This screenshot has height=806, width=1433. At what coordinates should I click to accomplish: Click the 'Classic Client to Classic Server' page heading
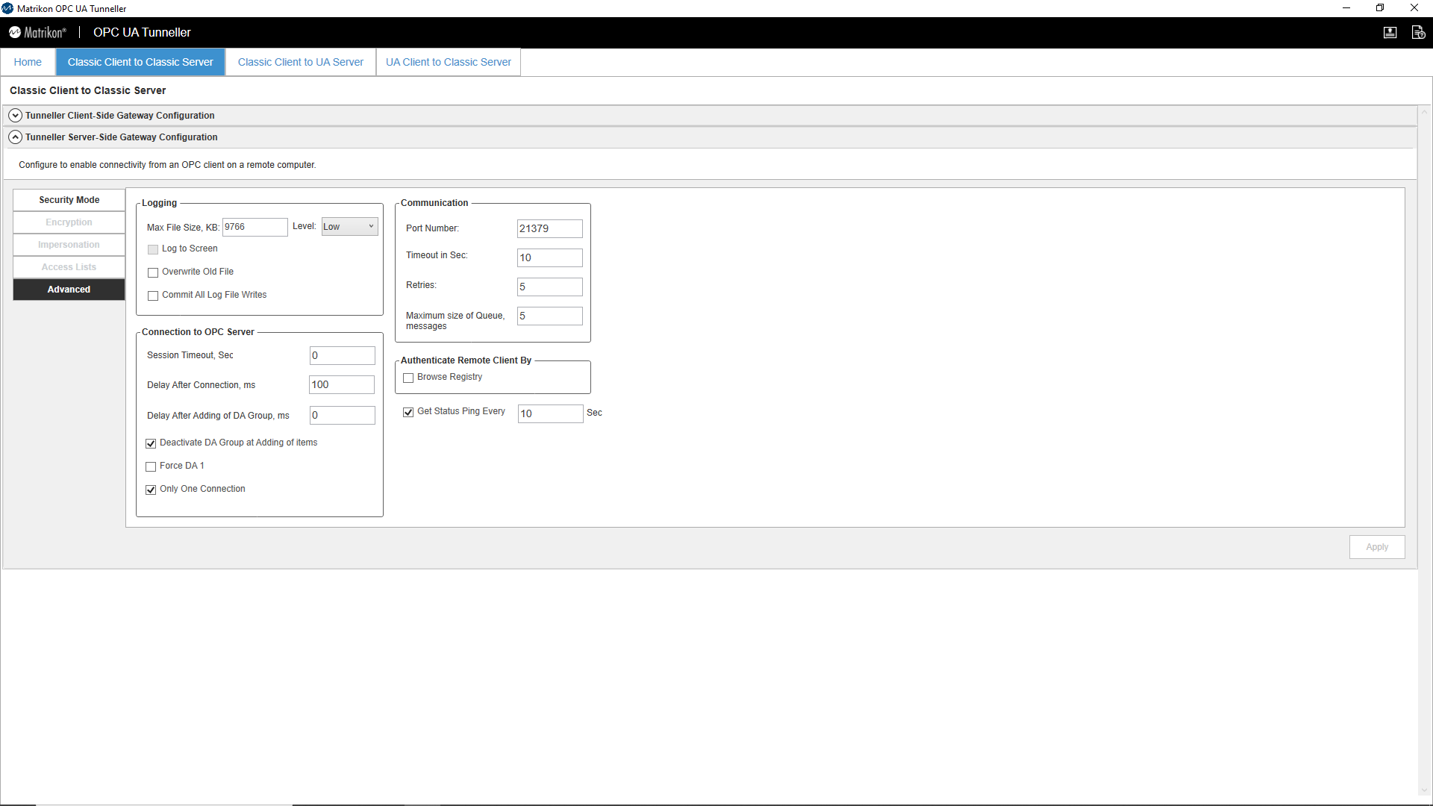pyautogui.click(x=87, y=90)
